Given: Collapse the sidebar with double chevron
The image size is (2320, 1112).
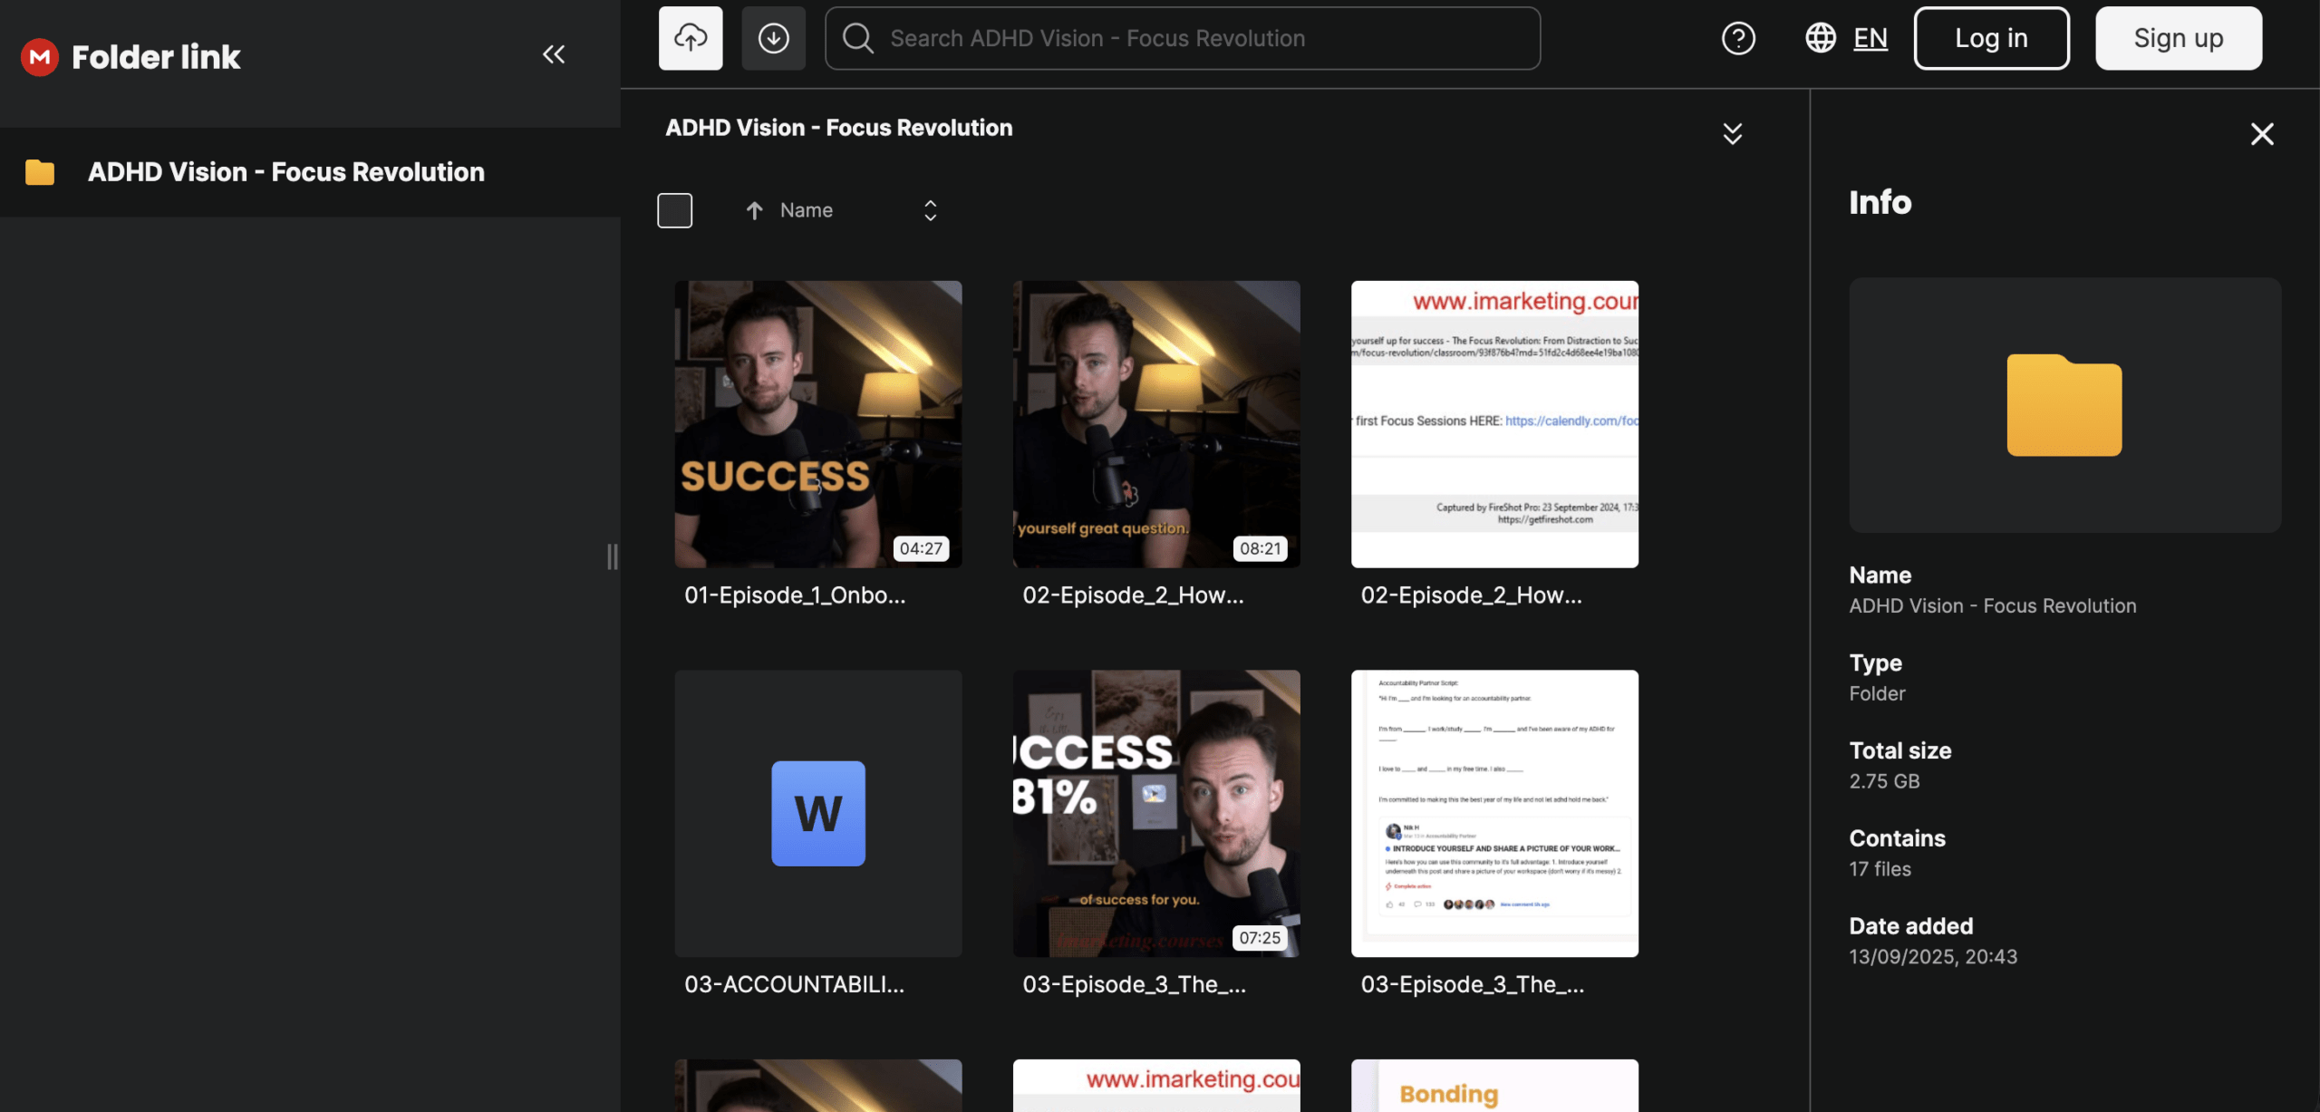Looking at the screenshot, I should pos(554,54).
